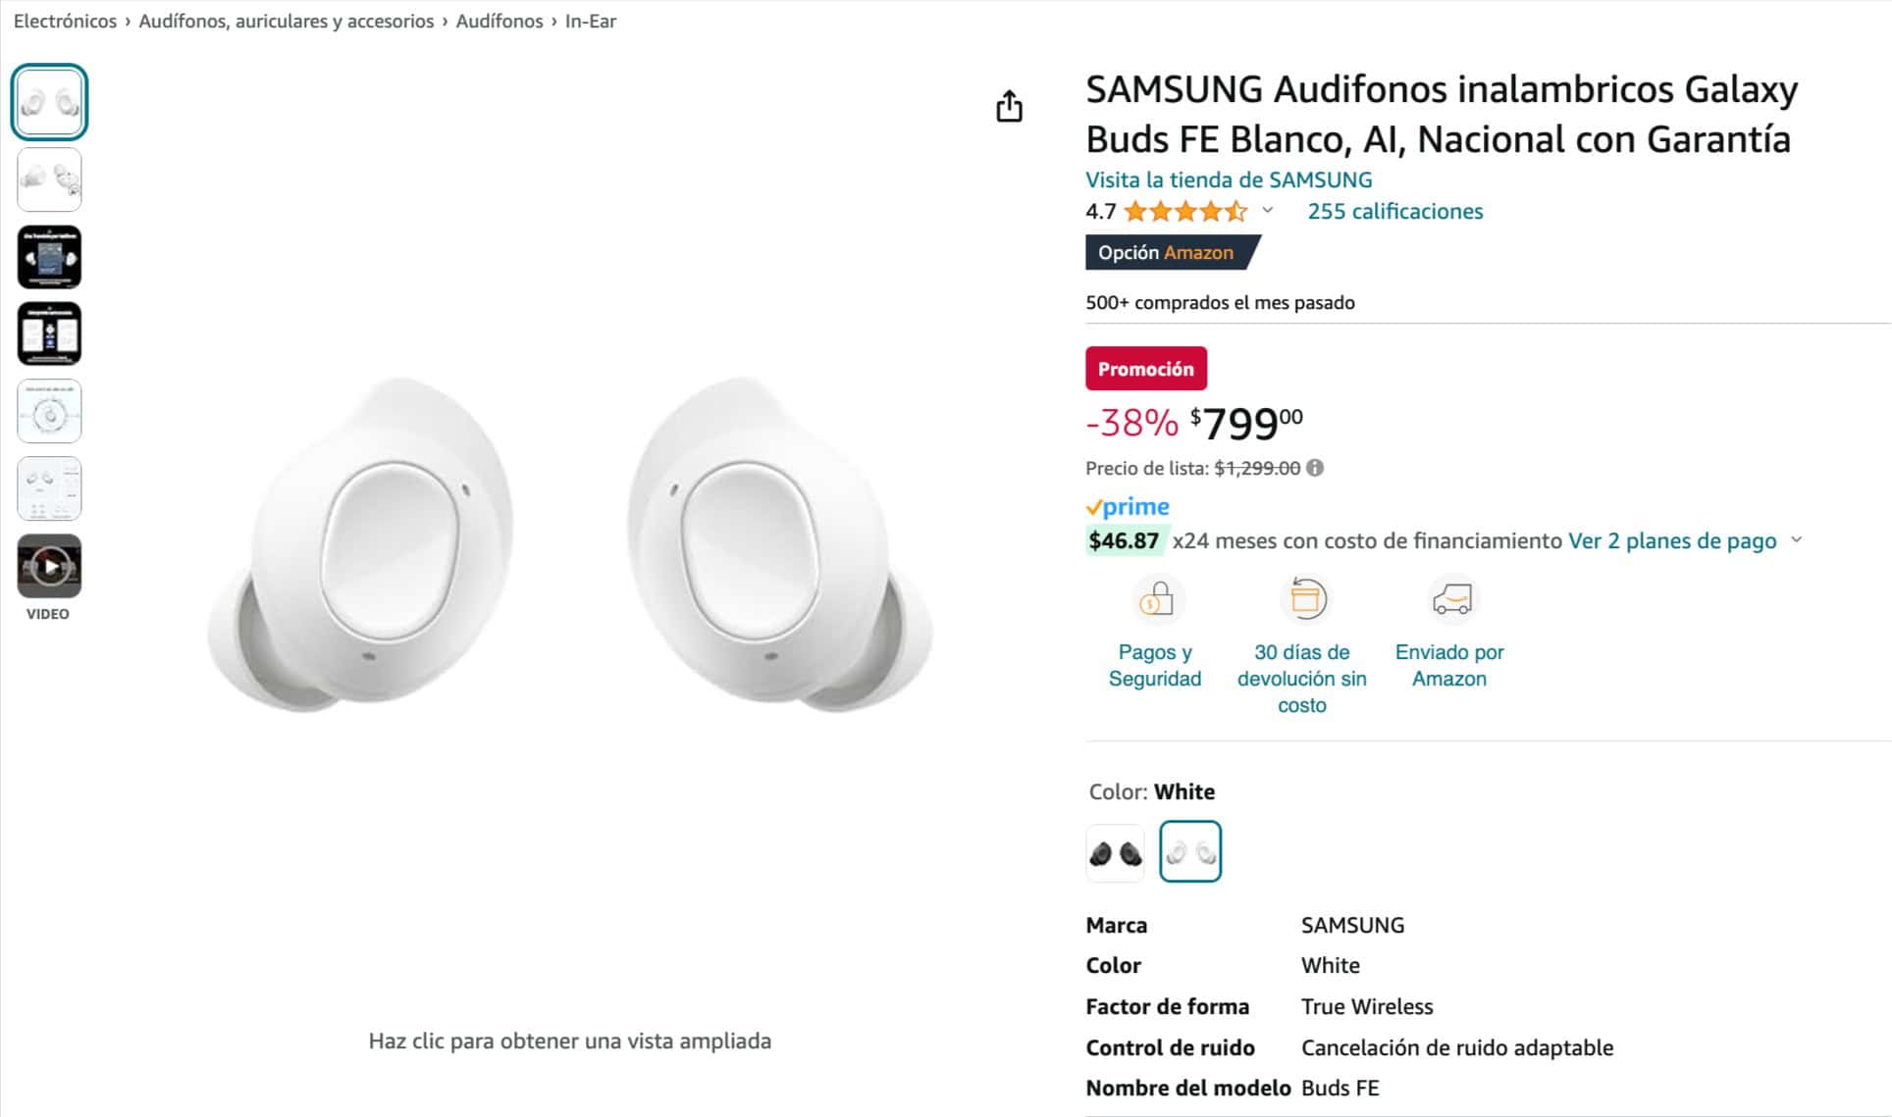Click the share icon above product image
Screen dimensions: 1892x1117
(1009, 106)
